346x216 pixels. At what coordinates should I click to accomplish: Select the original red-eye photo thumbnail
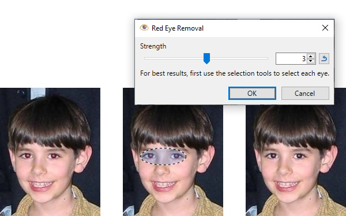click(50, 152)
